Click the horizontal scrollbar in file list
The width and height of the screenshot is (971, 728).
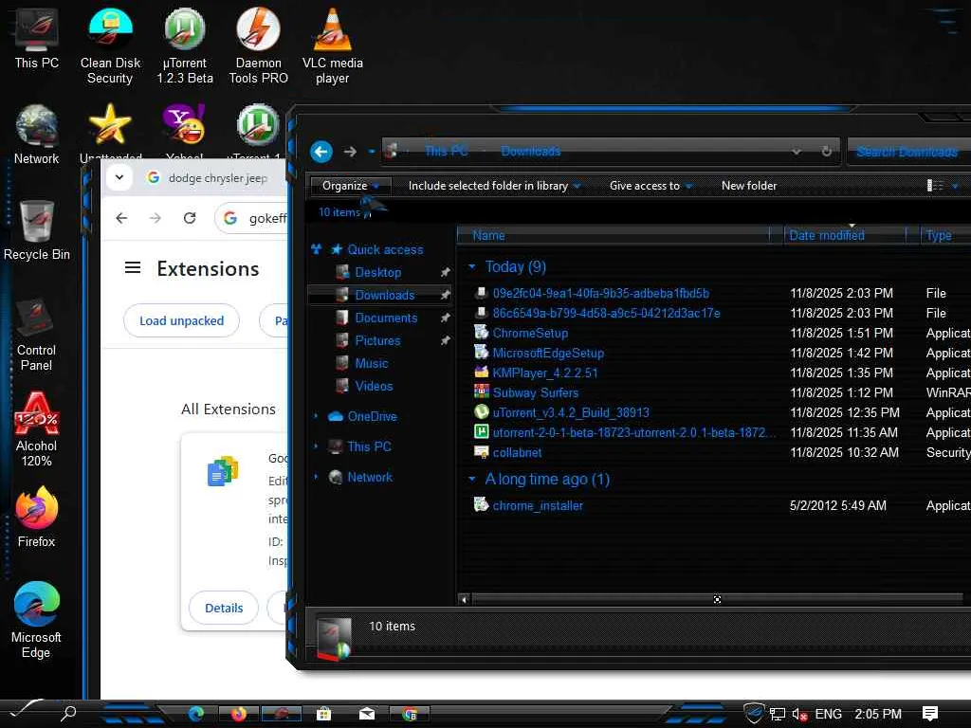click(x=717, y=599)
